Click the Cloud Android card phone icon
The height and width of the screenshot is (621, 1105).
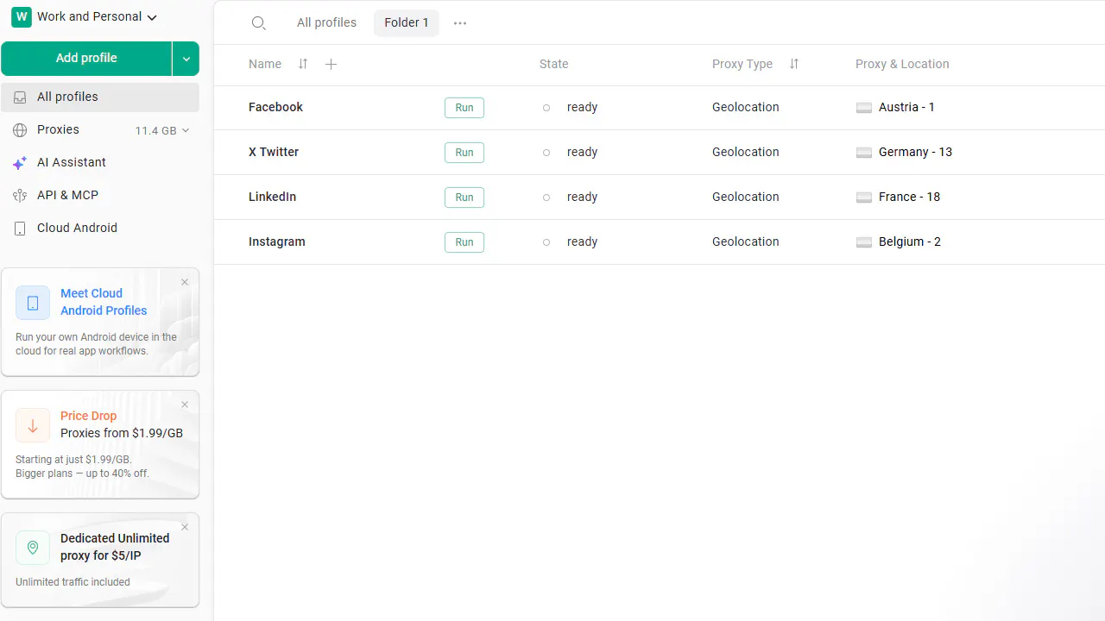point(33,303)
